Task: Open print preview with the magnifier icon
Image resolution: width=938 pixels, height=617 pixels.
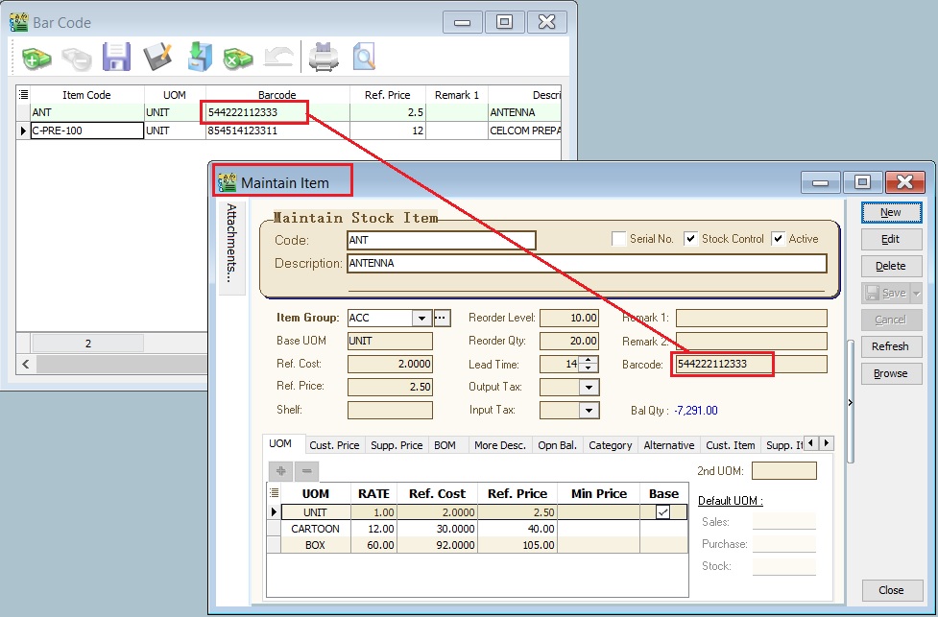Action: point(364,58)
